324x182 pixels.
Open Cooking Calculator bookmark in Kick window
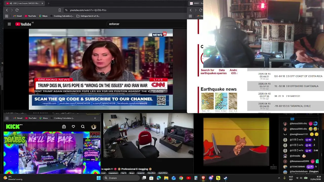point(62,118)
